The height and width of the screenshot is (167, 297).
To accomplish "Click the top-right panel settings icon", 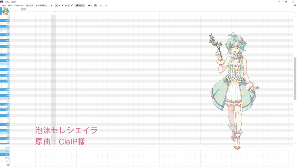I will pyautogui.click(x=295, y=6).
